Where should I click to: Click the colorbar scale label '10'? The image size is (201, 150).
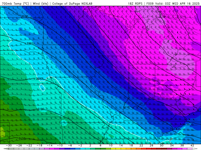tap(111, 145)
